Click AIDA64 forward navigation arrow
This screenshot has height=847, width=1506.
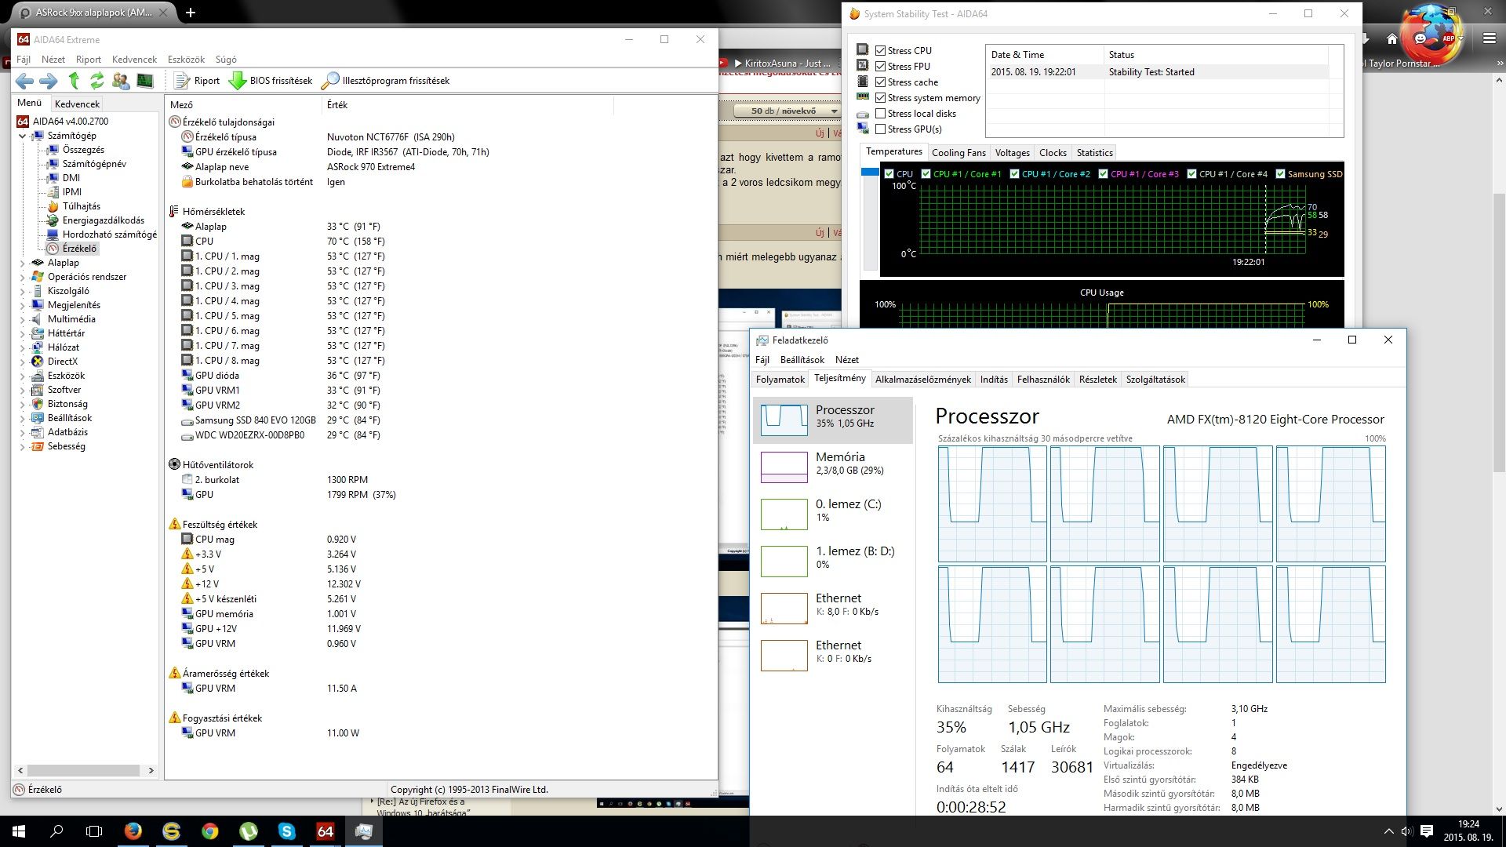(x=49, y=81)
